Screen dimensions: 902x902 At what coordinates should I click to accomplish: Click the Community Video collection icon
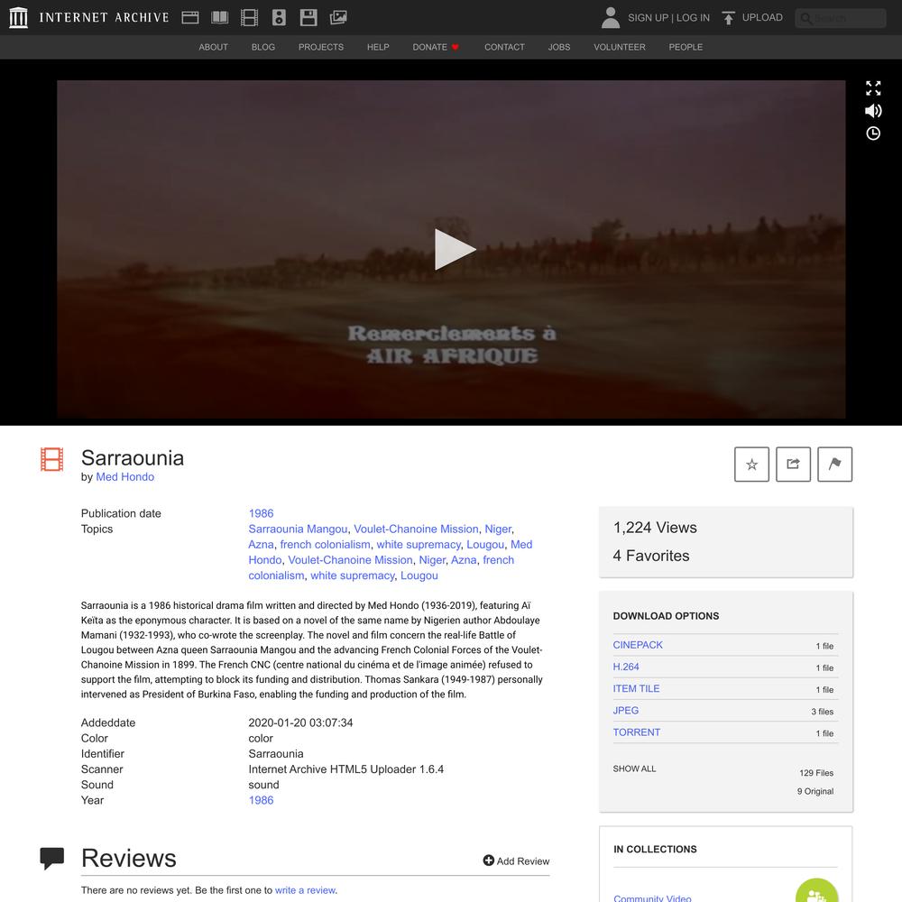point(817,891)
